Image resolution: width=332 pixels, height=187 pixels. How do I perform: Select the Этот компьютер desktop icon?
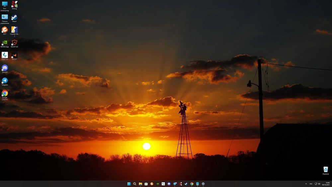5,6
